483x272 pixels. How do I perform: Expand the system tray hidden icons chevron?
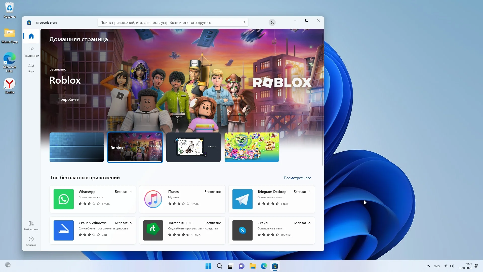click(428, 266)
